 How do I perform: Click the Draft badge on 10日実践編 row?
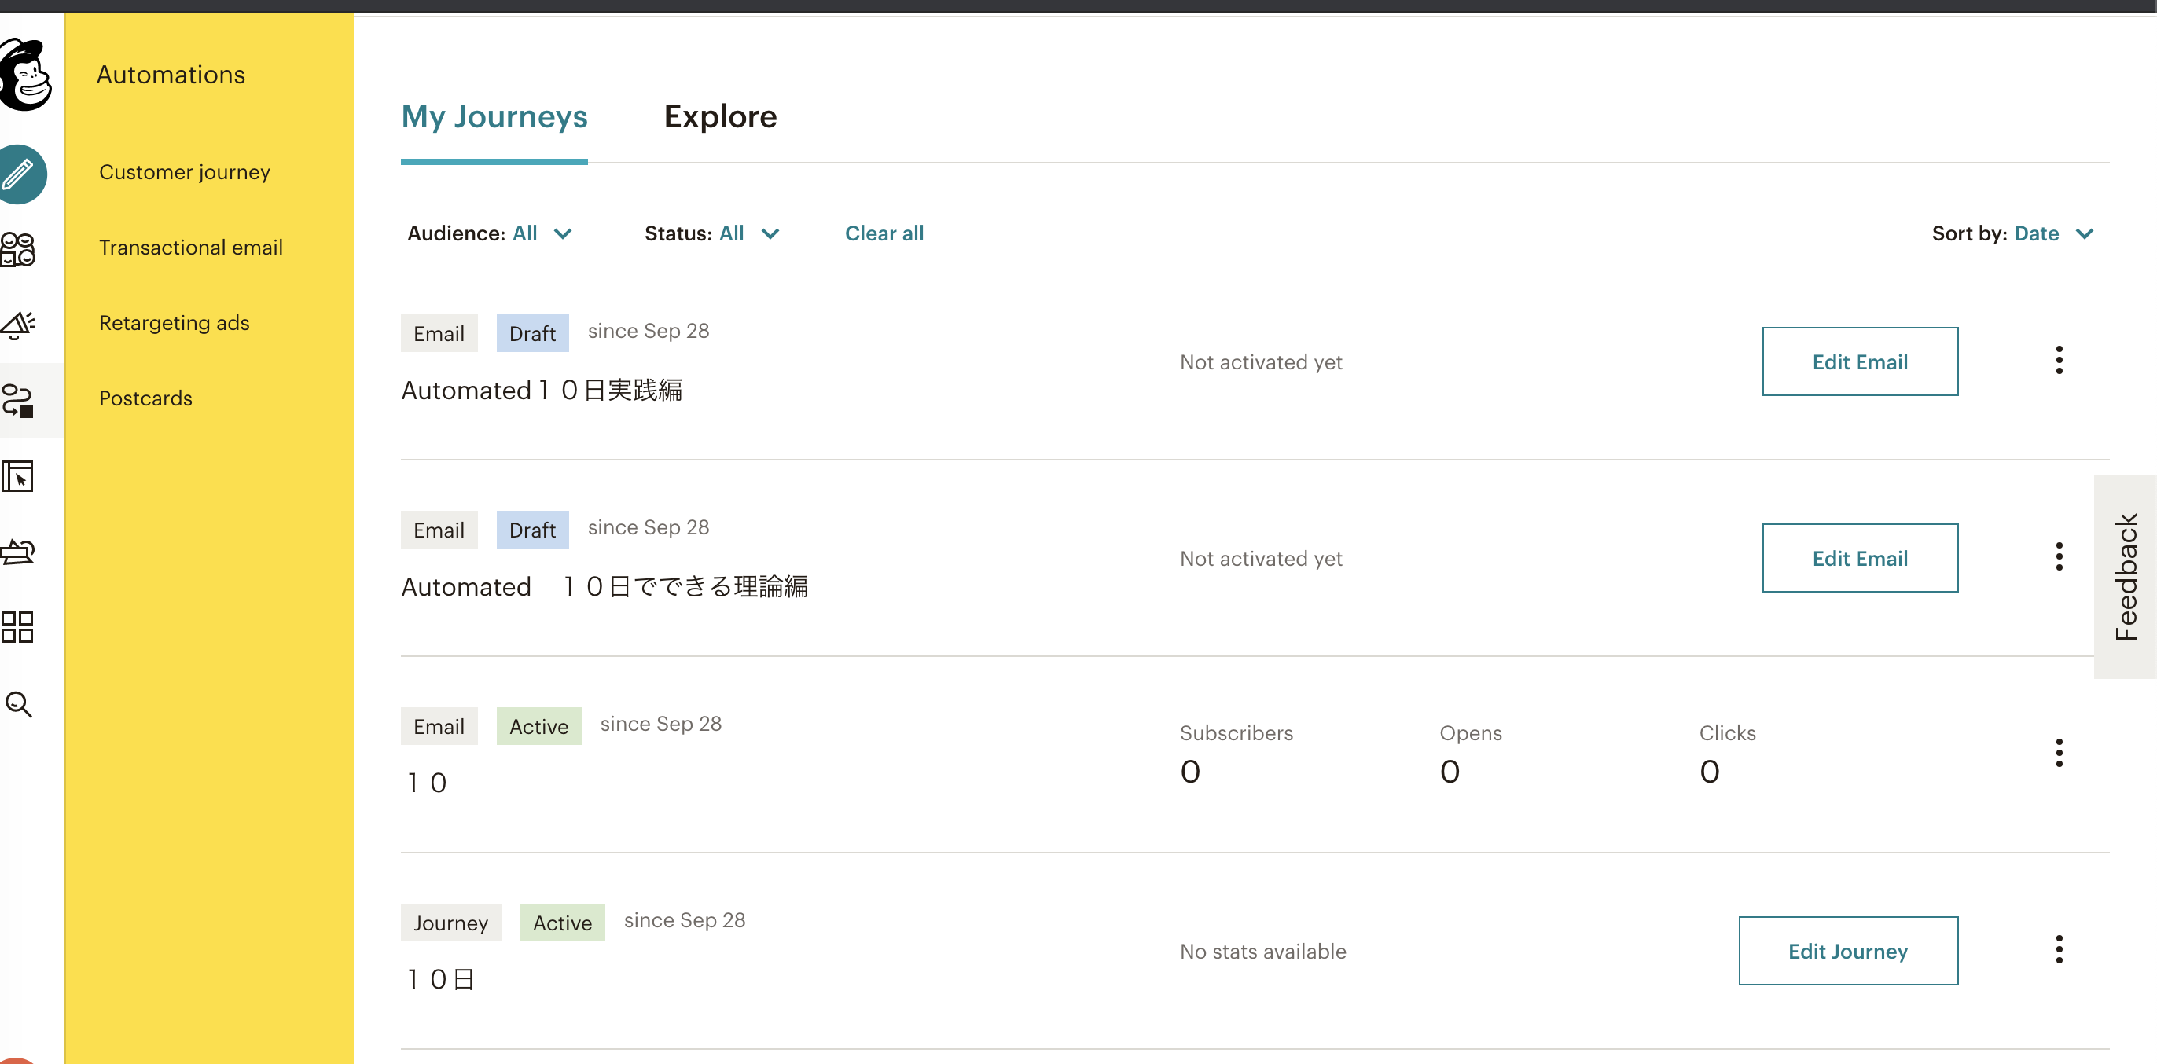pos(532,333)
